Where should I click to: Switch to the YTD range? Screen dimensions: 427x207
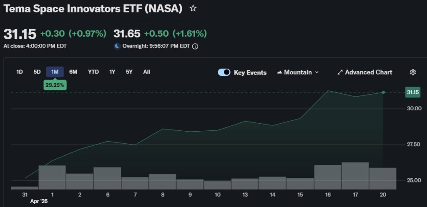click(93, 72)
